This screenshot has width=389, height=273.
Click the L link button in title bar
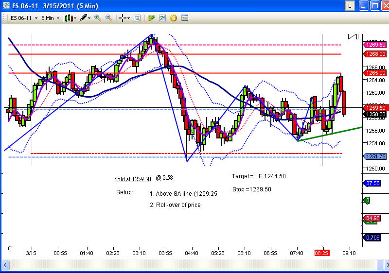click(350, 6)
